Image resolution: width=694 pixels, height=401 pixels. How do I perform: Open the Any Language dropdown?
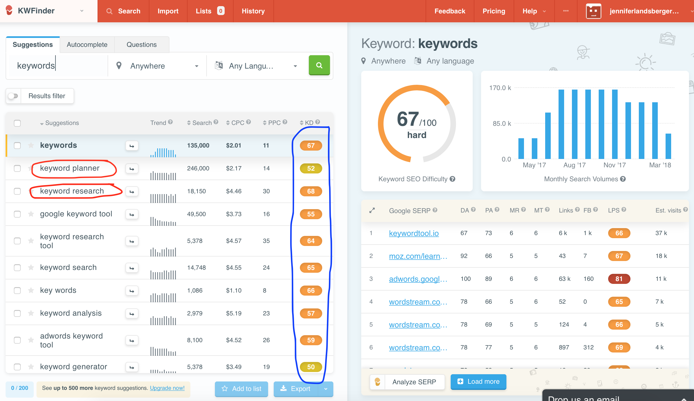tap(256, 66)
